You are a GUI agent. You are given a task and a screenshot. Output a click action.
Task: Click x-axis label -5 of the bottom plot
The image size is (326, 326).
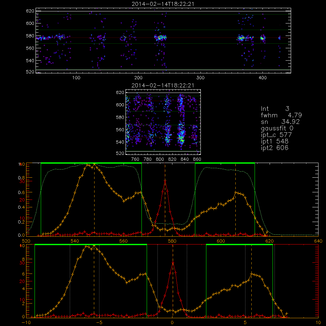pyautogui.click(x=99, y=323)
